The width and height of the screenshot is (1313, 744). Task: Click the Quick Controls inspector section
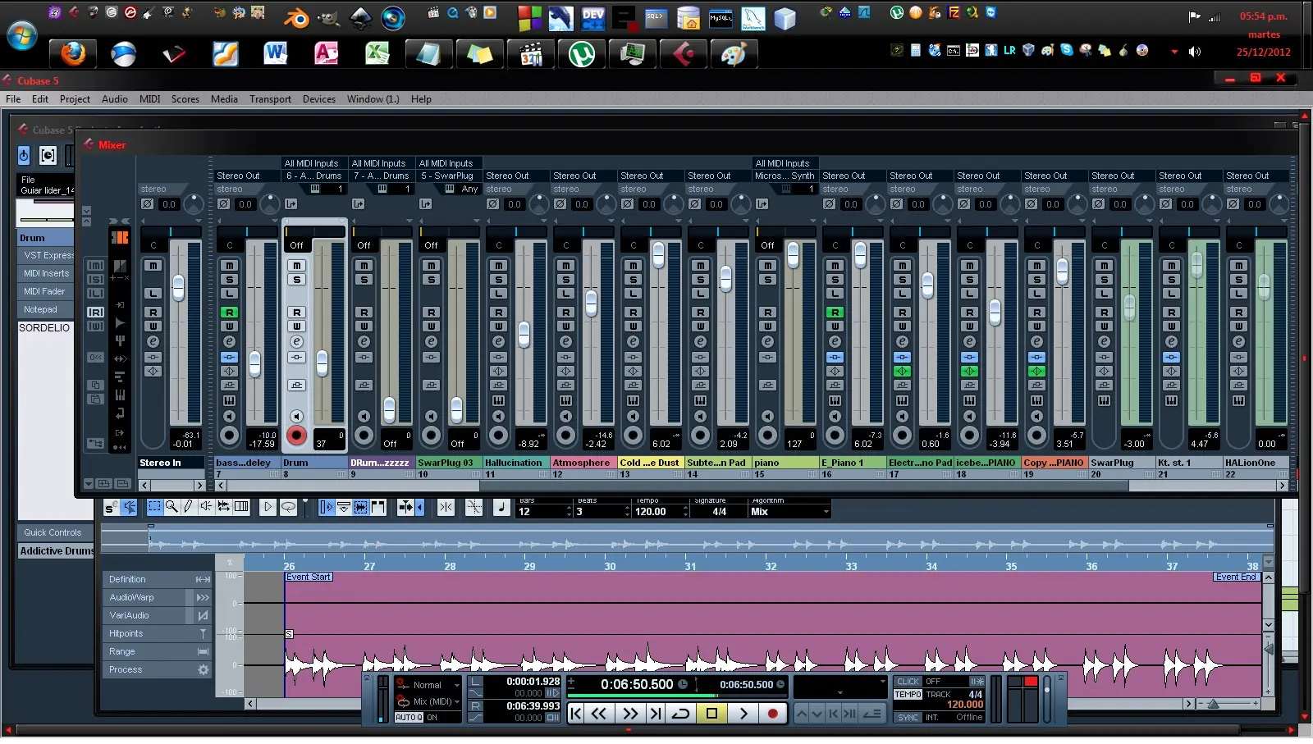(x=56, y=533)
